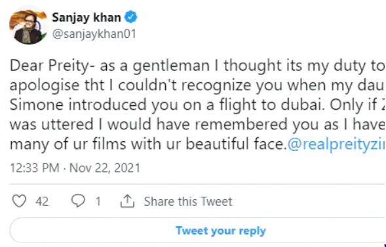The height and width of the screenshot is (247, 386).
Task: Click the divider line below the timestamp
Action: point(198,184)
